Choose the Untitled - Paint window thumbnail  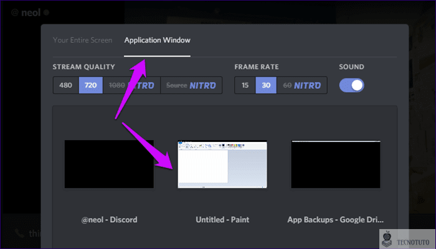coord(222,164)
